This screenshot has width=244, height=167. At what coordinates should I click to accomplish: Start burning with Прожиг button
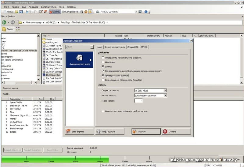[146, 131]
